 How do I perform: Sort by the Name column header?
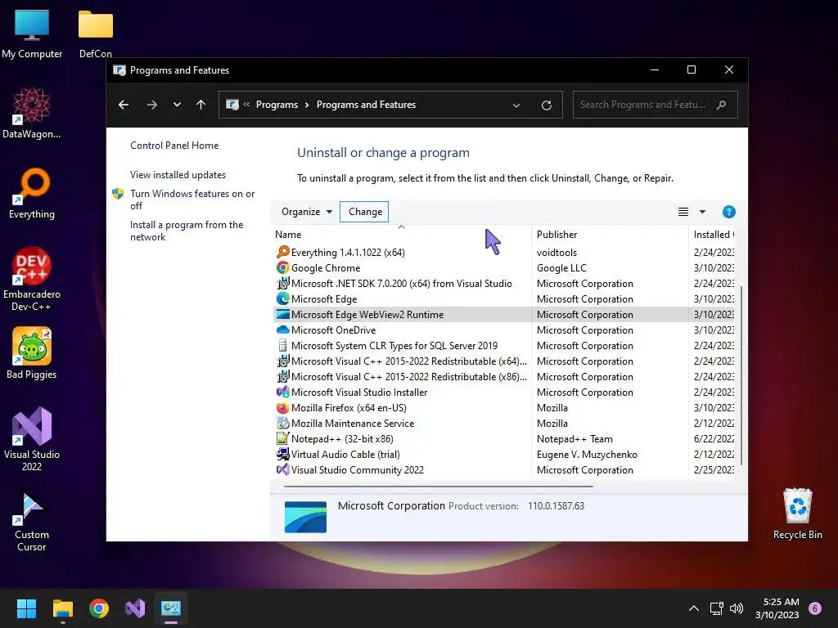pyautogui.click(x=402, y=235)
